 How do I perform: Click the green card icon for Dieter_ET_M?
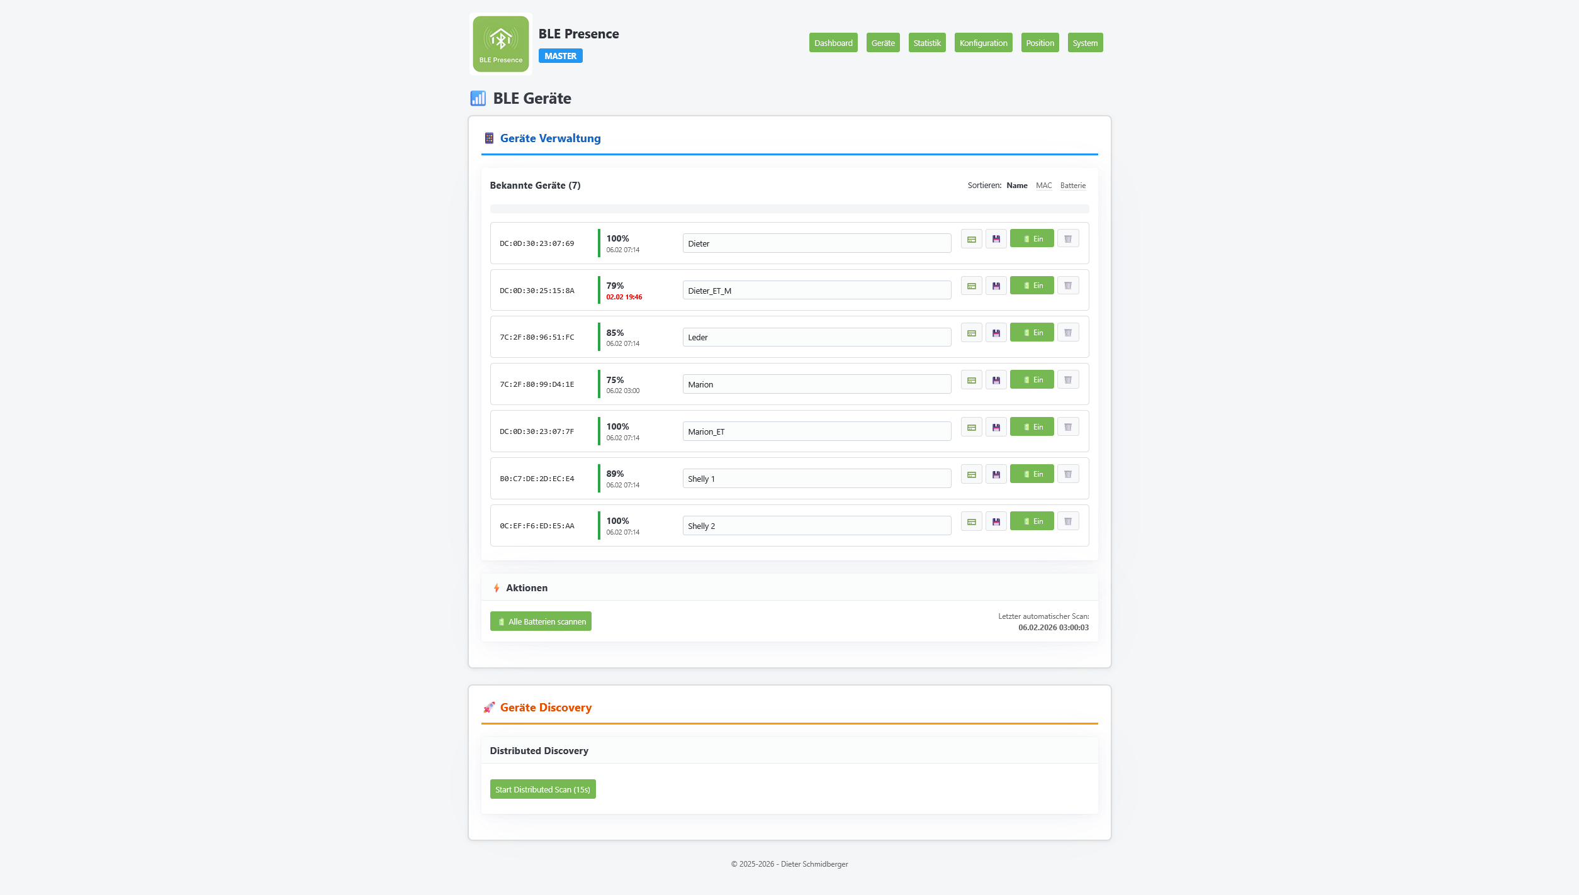point(971,286)
